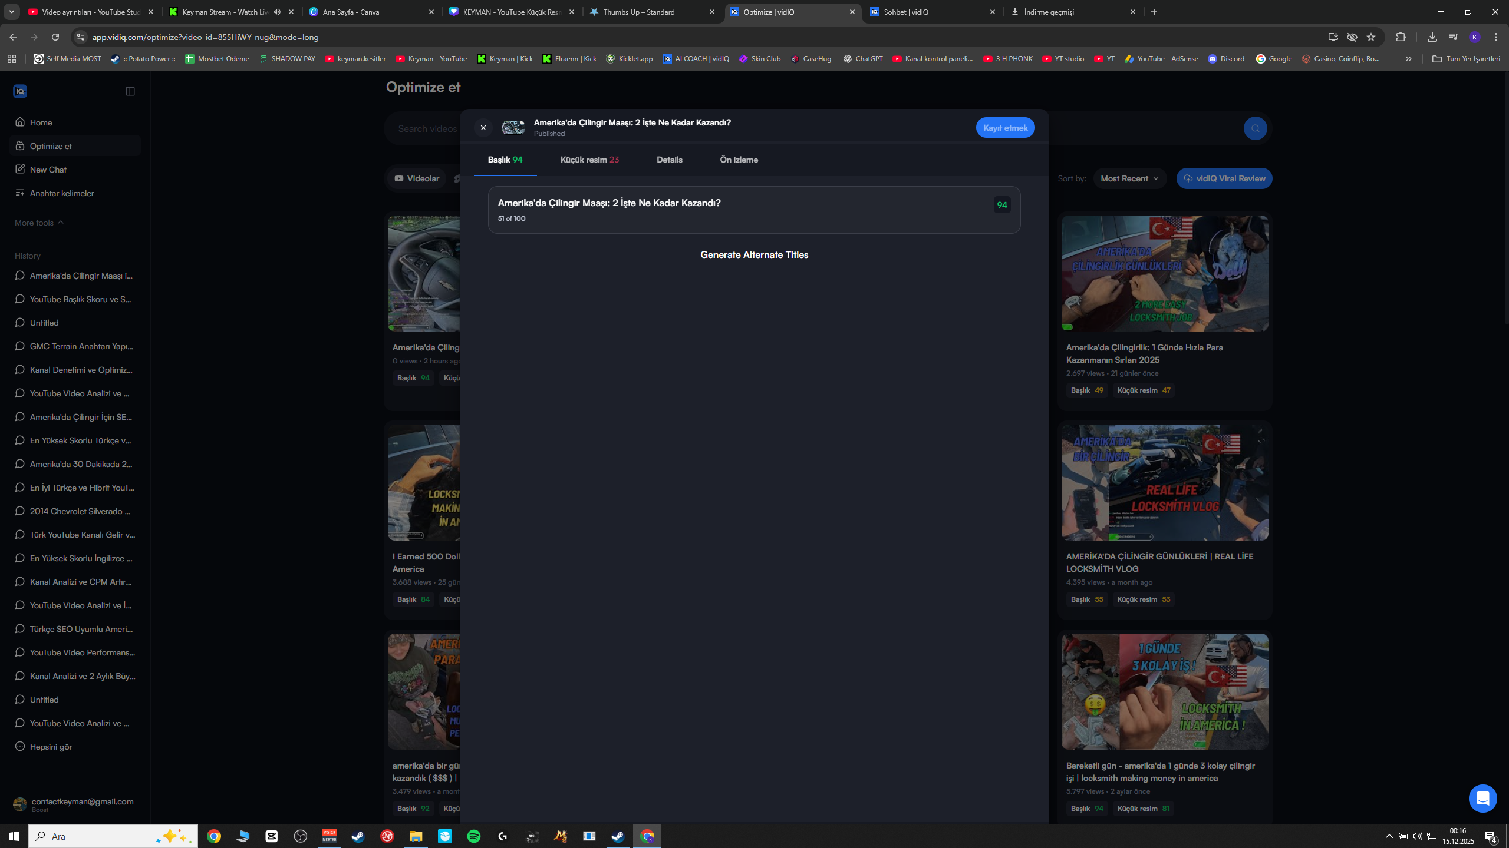Click Hepsini gör in history
Screen dimensions: 1509x848
75,747
